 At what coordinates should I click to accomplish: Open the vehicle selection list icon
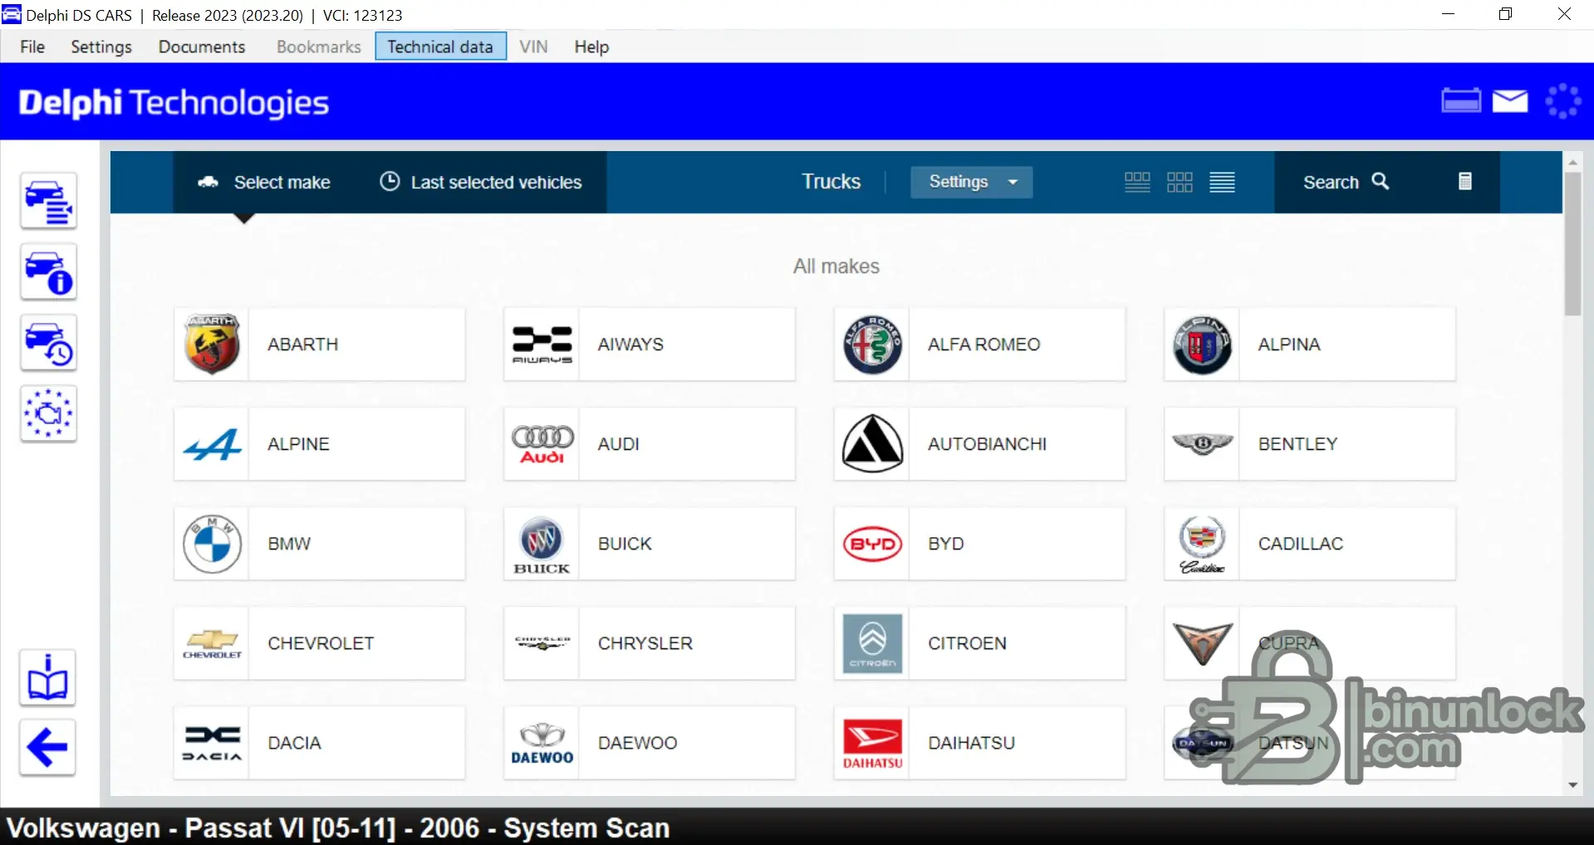(48, 201)
